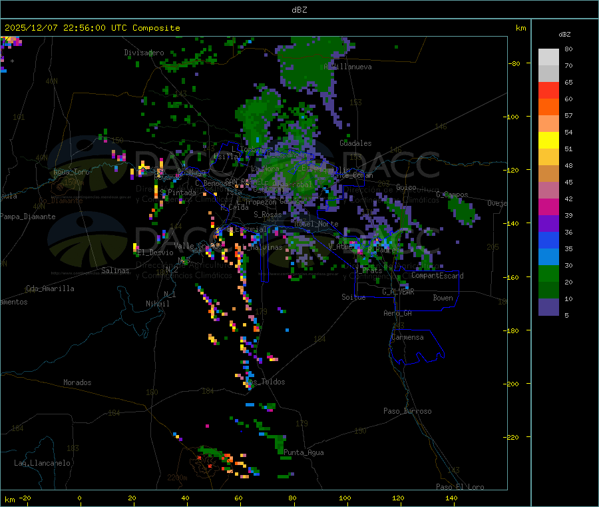Select the yellow 'km' label at top right
The height and width of the screenshot is (507, 599).
tap(520, 28)
